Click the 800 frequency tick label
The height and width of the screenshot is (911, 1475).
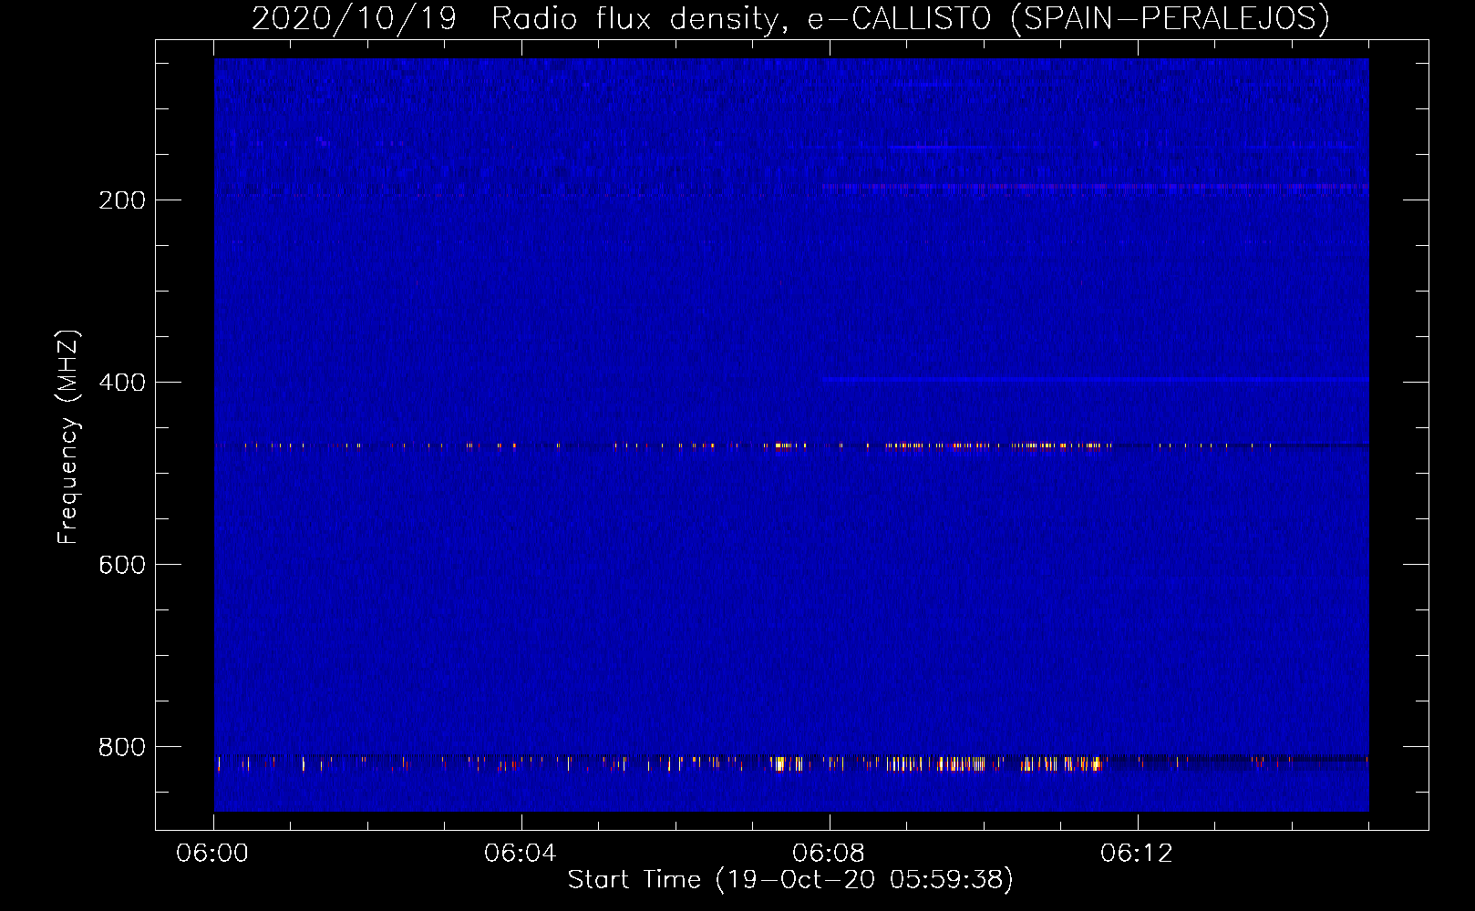coord(122,747)
